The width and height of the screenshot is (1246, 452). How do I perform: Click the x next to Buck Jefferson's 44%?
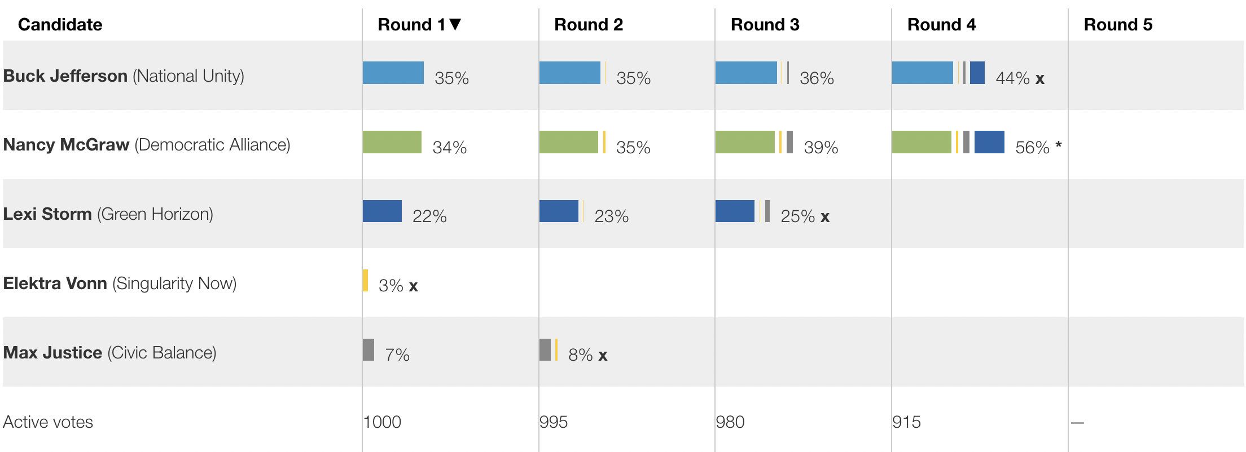1039,79
